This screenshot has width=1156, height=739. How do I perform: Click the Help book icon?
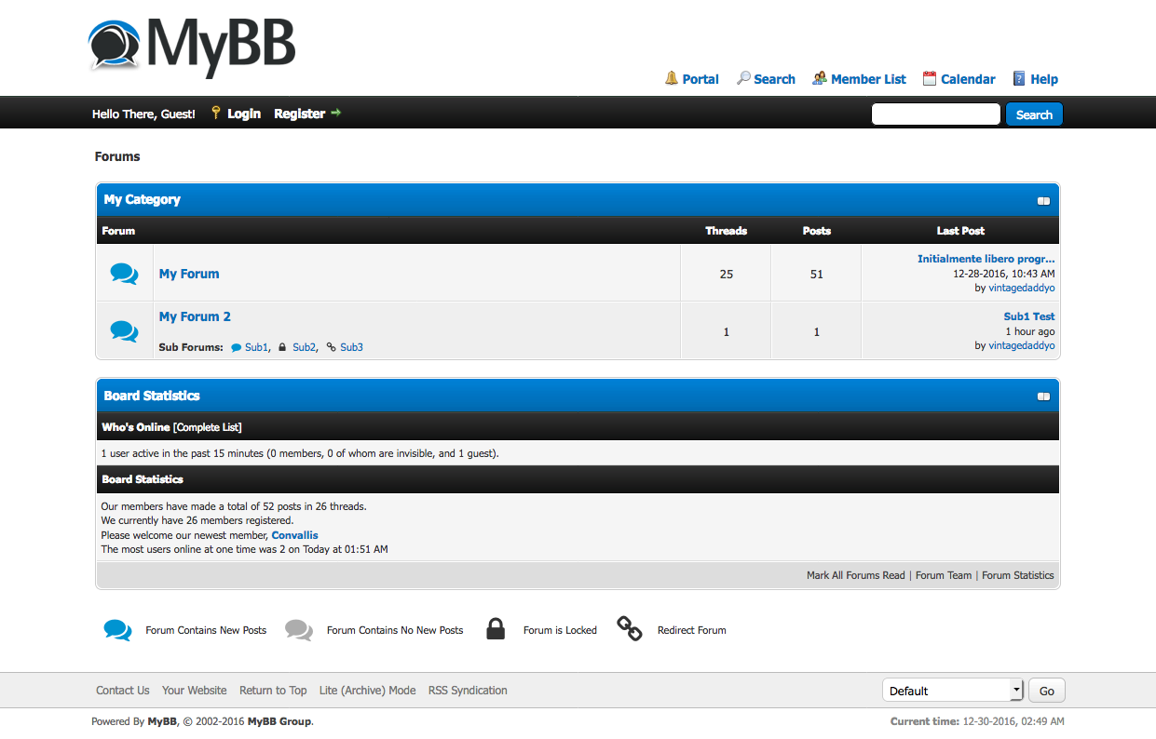pos(1020,78)
